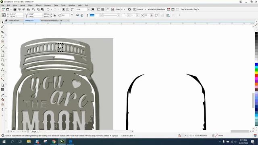
Task: Select the Ellipse tool
Action: coord(2,60)
